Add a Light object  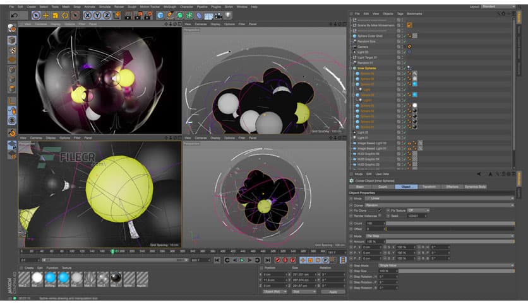click(228, 16)
